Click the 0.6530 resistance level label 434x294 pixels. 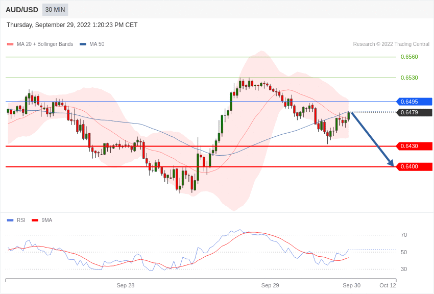409,78
